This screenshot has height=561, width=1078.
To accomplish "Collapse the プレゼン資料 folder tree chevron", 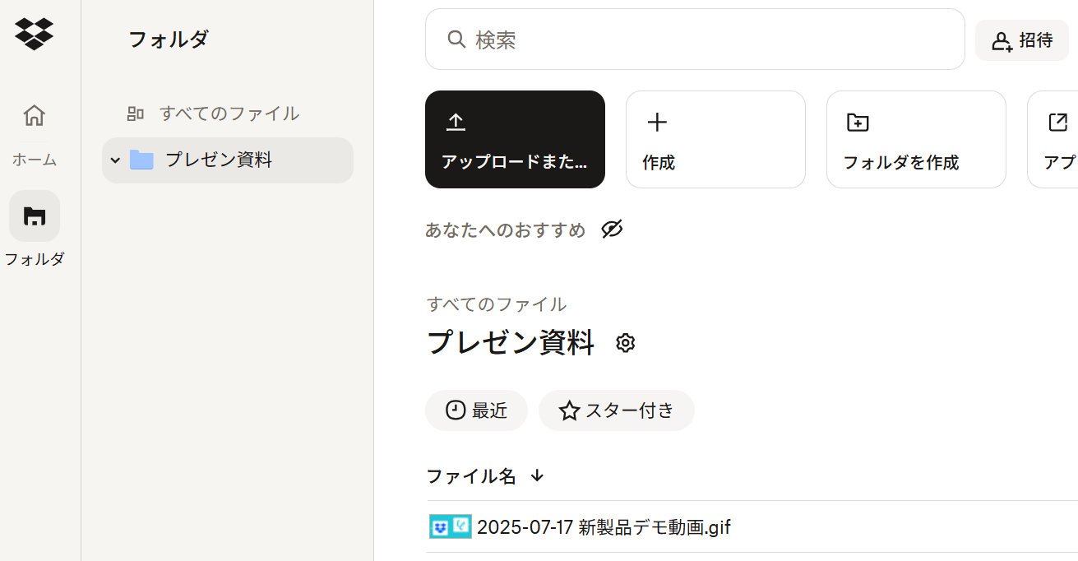I will coord(115,160).
